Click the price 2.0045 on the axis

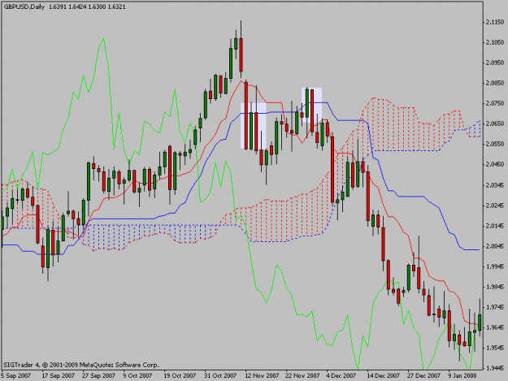pos(495,246)
